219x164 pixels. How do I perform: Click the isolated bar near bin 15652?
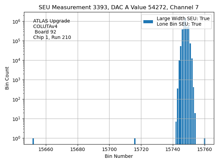[33, 141]
